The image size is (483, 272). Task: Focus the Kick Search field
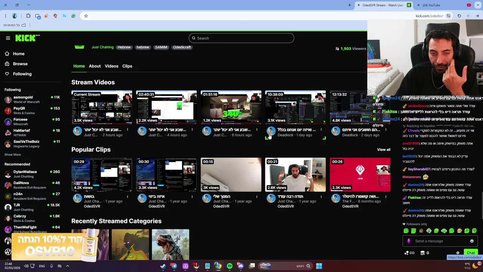pyautogui.click(x=241, y=38)
